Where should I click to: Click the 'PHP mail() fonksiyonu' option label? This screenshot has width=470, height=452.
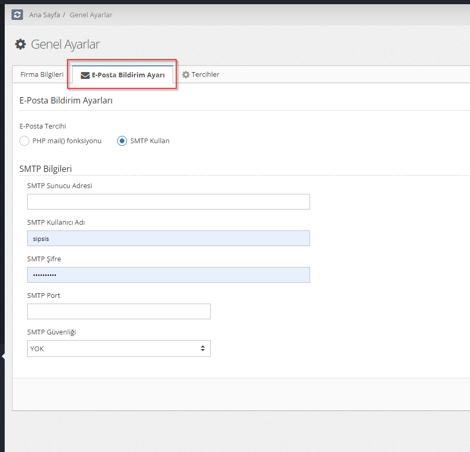tap(66, 141)
